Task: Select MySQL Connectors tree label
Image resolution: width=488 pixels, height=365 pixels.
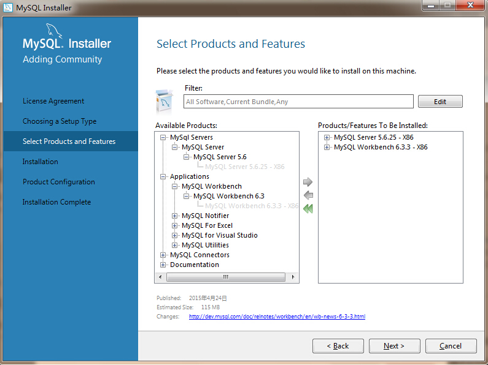Action: click(x=200, y=255)
